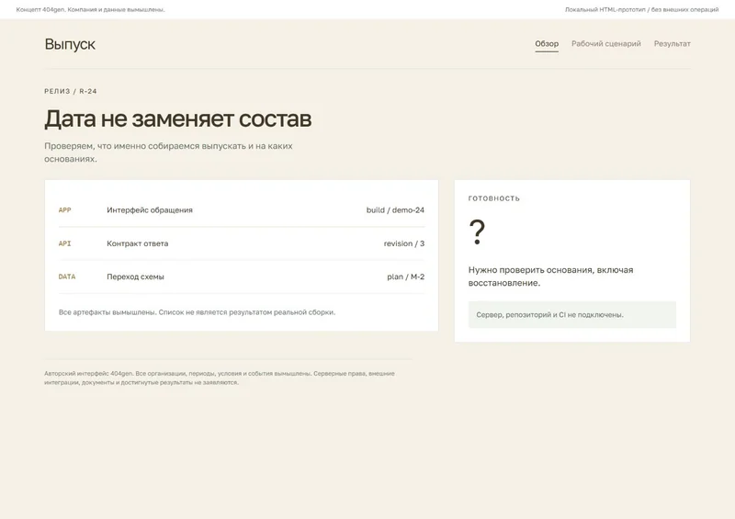The image size is (735, 519).
Task: Click top banner Локальный HTML-прототип text
Action: click(641, 9)
